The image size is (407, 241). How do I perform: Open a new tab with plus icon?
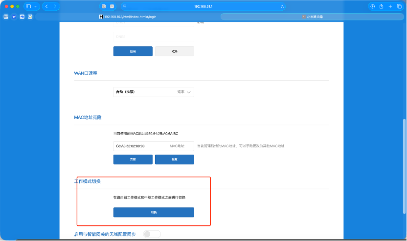390,6
